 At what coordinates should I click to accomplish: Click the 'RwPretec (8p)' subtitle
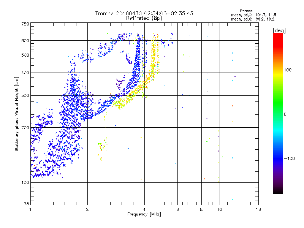[x=144, y=18]
